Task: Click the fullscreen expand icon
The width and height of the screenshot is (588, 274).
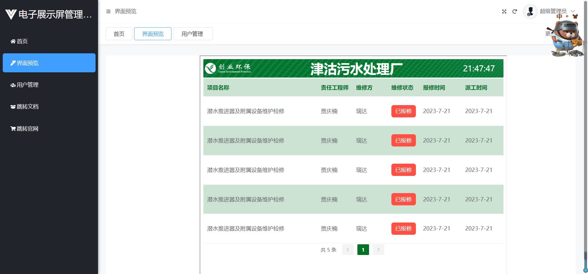Action: (504, 12)
